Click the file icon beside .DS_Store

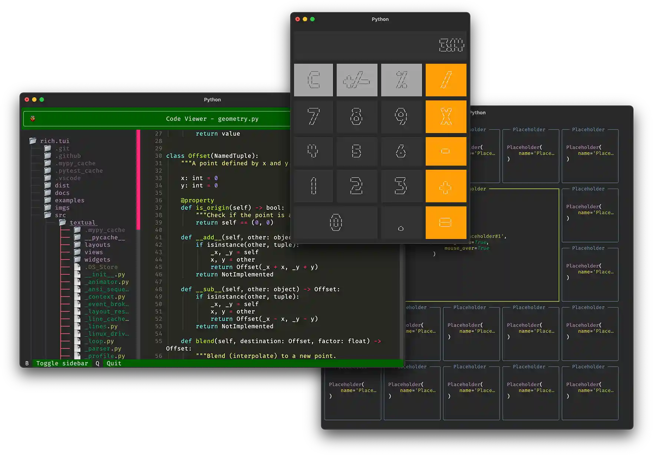point(77,267)
